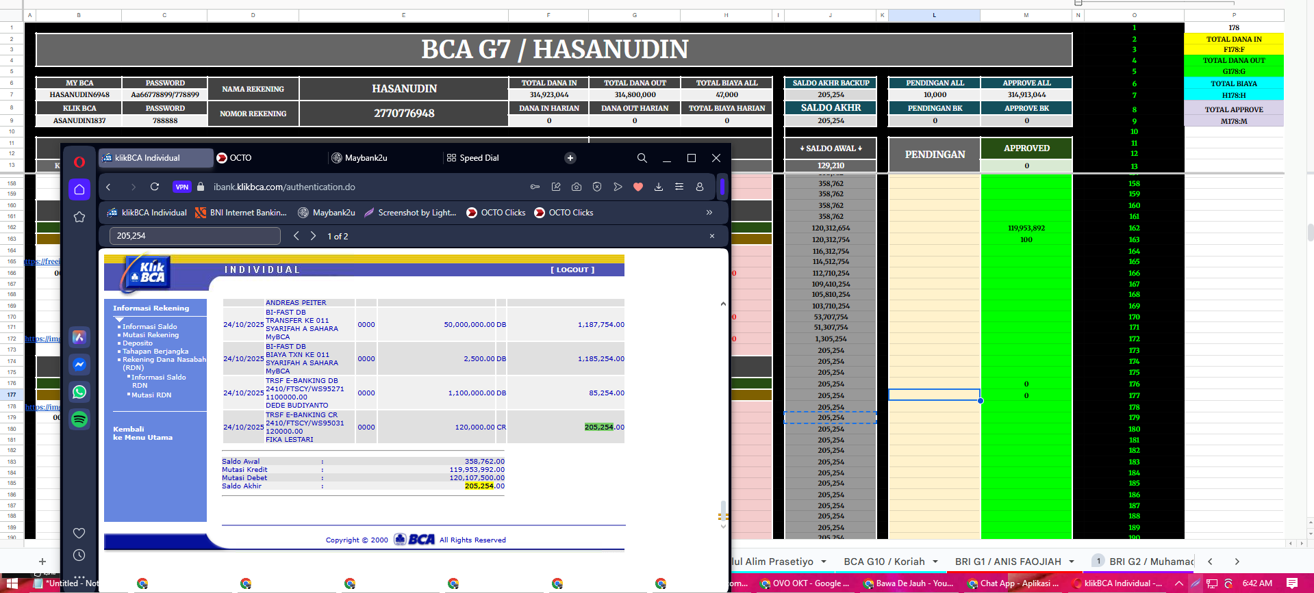Click the find-in-page search field
Screen dimensions: 1314x593
[195, 236]
